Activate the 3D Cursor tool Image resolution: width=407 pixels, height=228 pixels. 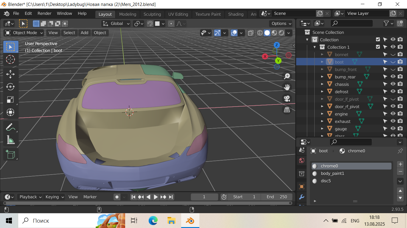coord(10,59)
